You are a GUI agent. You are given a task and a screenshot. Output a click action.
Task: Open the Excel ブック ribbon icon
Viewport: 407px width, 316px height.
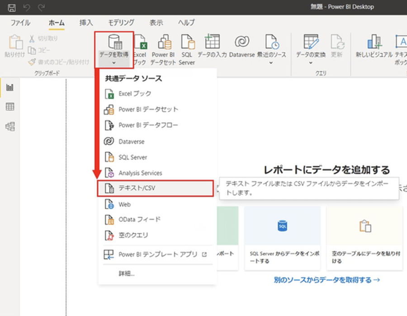141,49
